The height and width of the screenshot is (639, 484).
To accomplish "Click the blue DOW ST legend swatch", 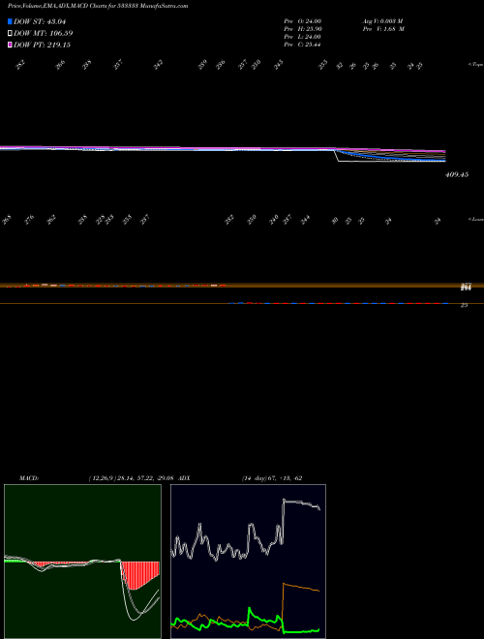I will point(10,21).
